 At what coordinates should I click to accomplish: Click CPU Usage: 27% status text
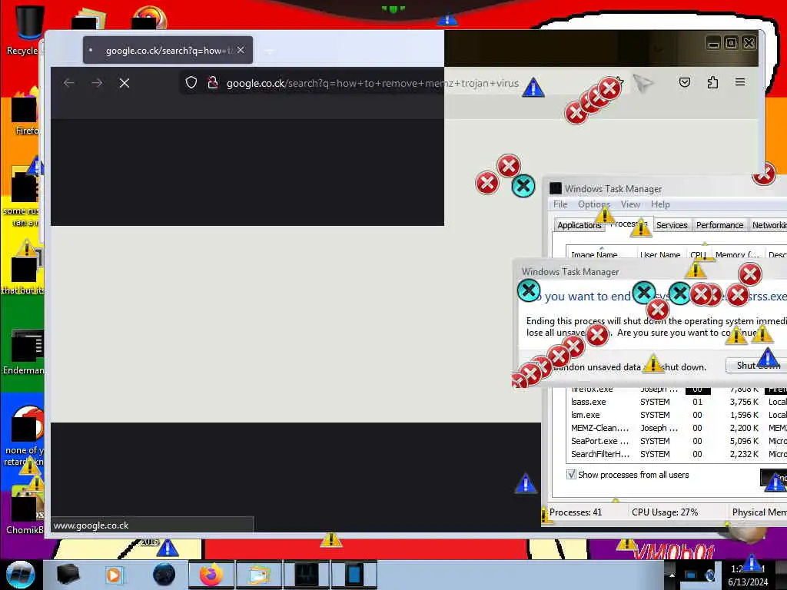[665, 512]
